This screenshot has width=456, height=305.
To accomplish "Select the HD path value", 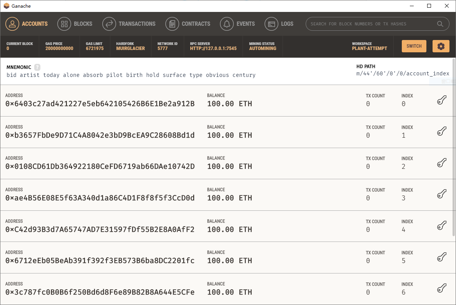I will (x=403, y=73).
